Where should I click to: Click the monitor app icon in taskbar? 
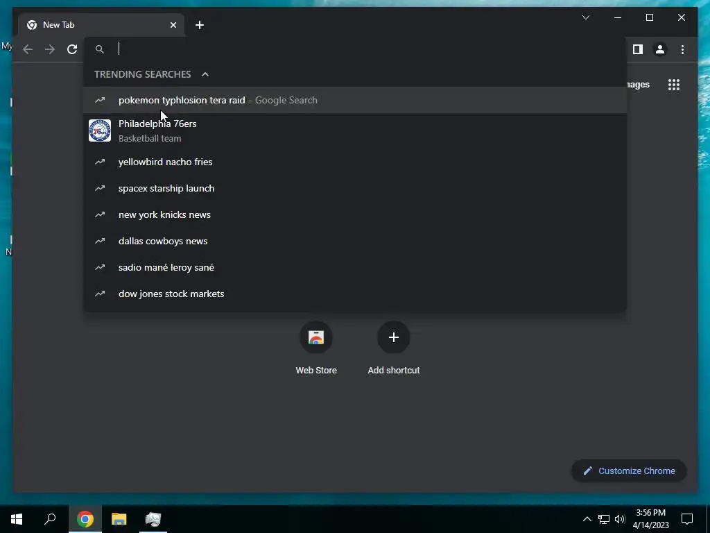(153, 519)
